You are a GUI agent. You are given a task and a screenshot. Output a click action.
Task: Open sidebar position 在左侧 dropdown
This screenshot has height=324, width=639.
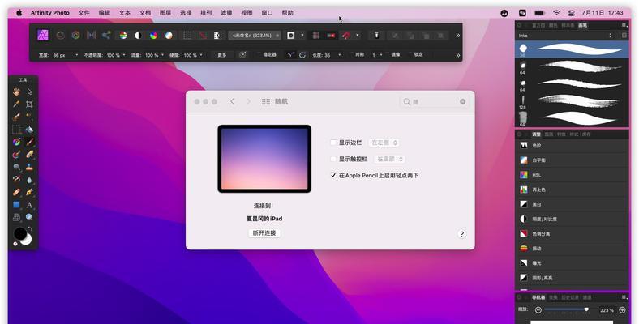[384, 143]
